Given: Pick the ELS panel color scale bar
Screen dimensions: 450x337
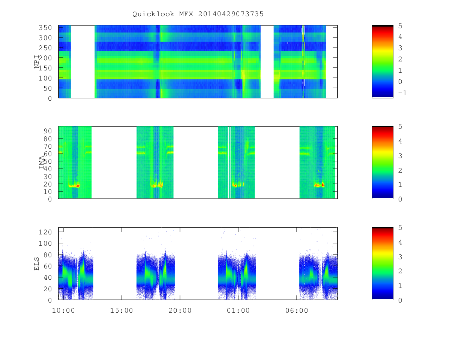Looking at the screenshot, I should point(382,264).
